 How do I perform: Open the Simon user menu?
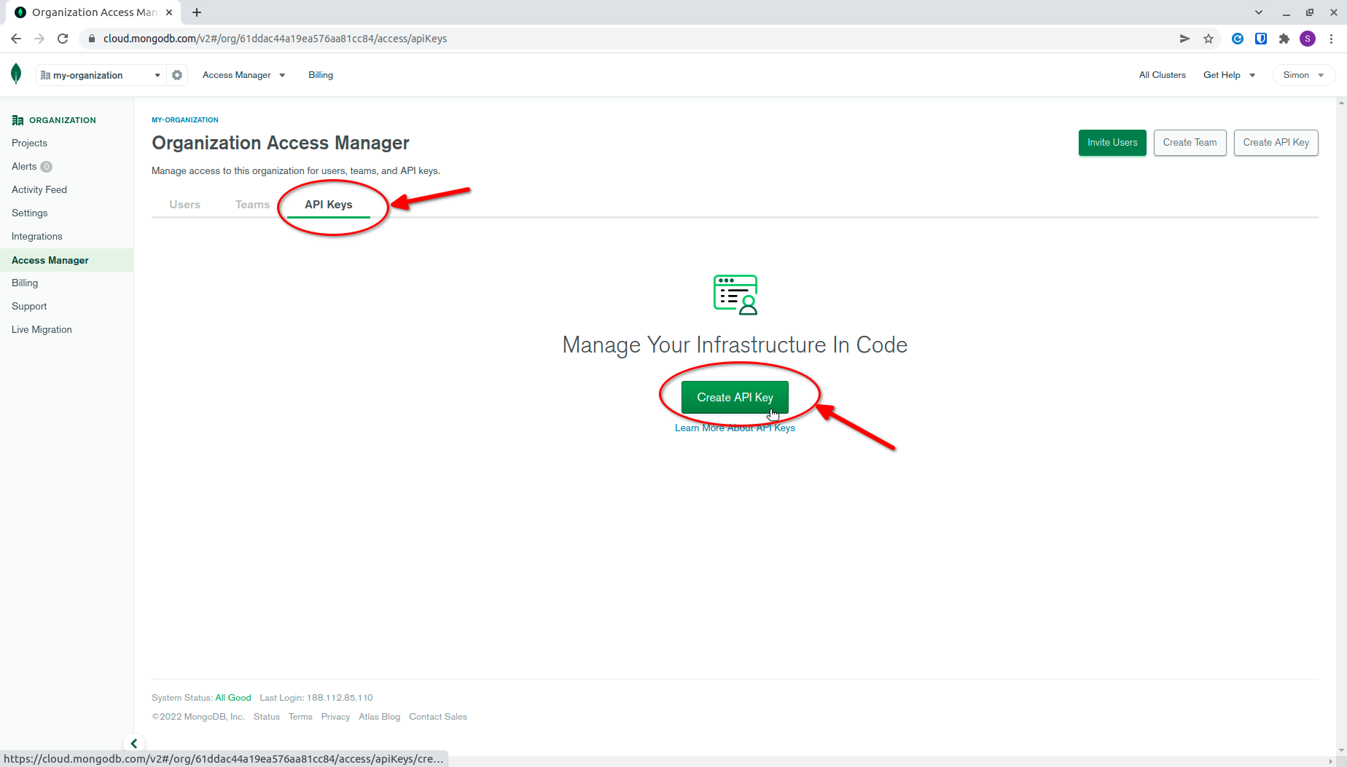1304,75
